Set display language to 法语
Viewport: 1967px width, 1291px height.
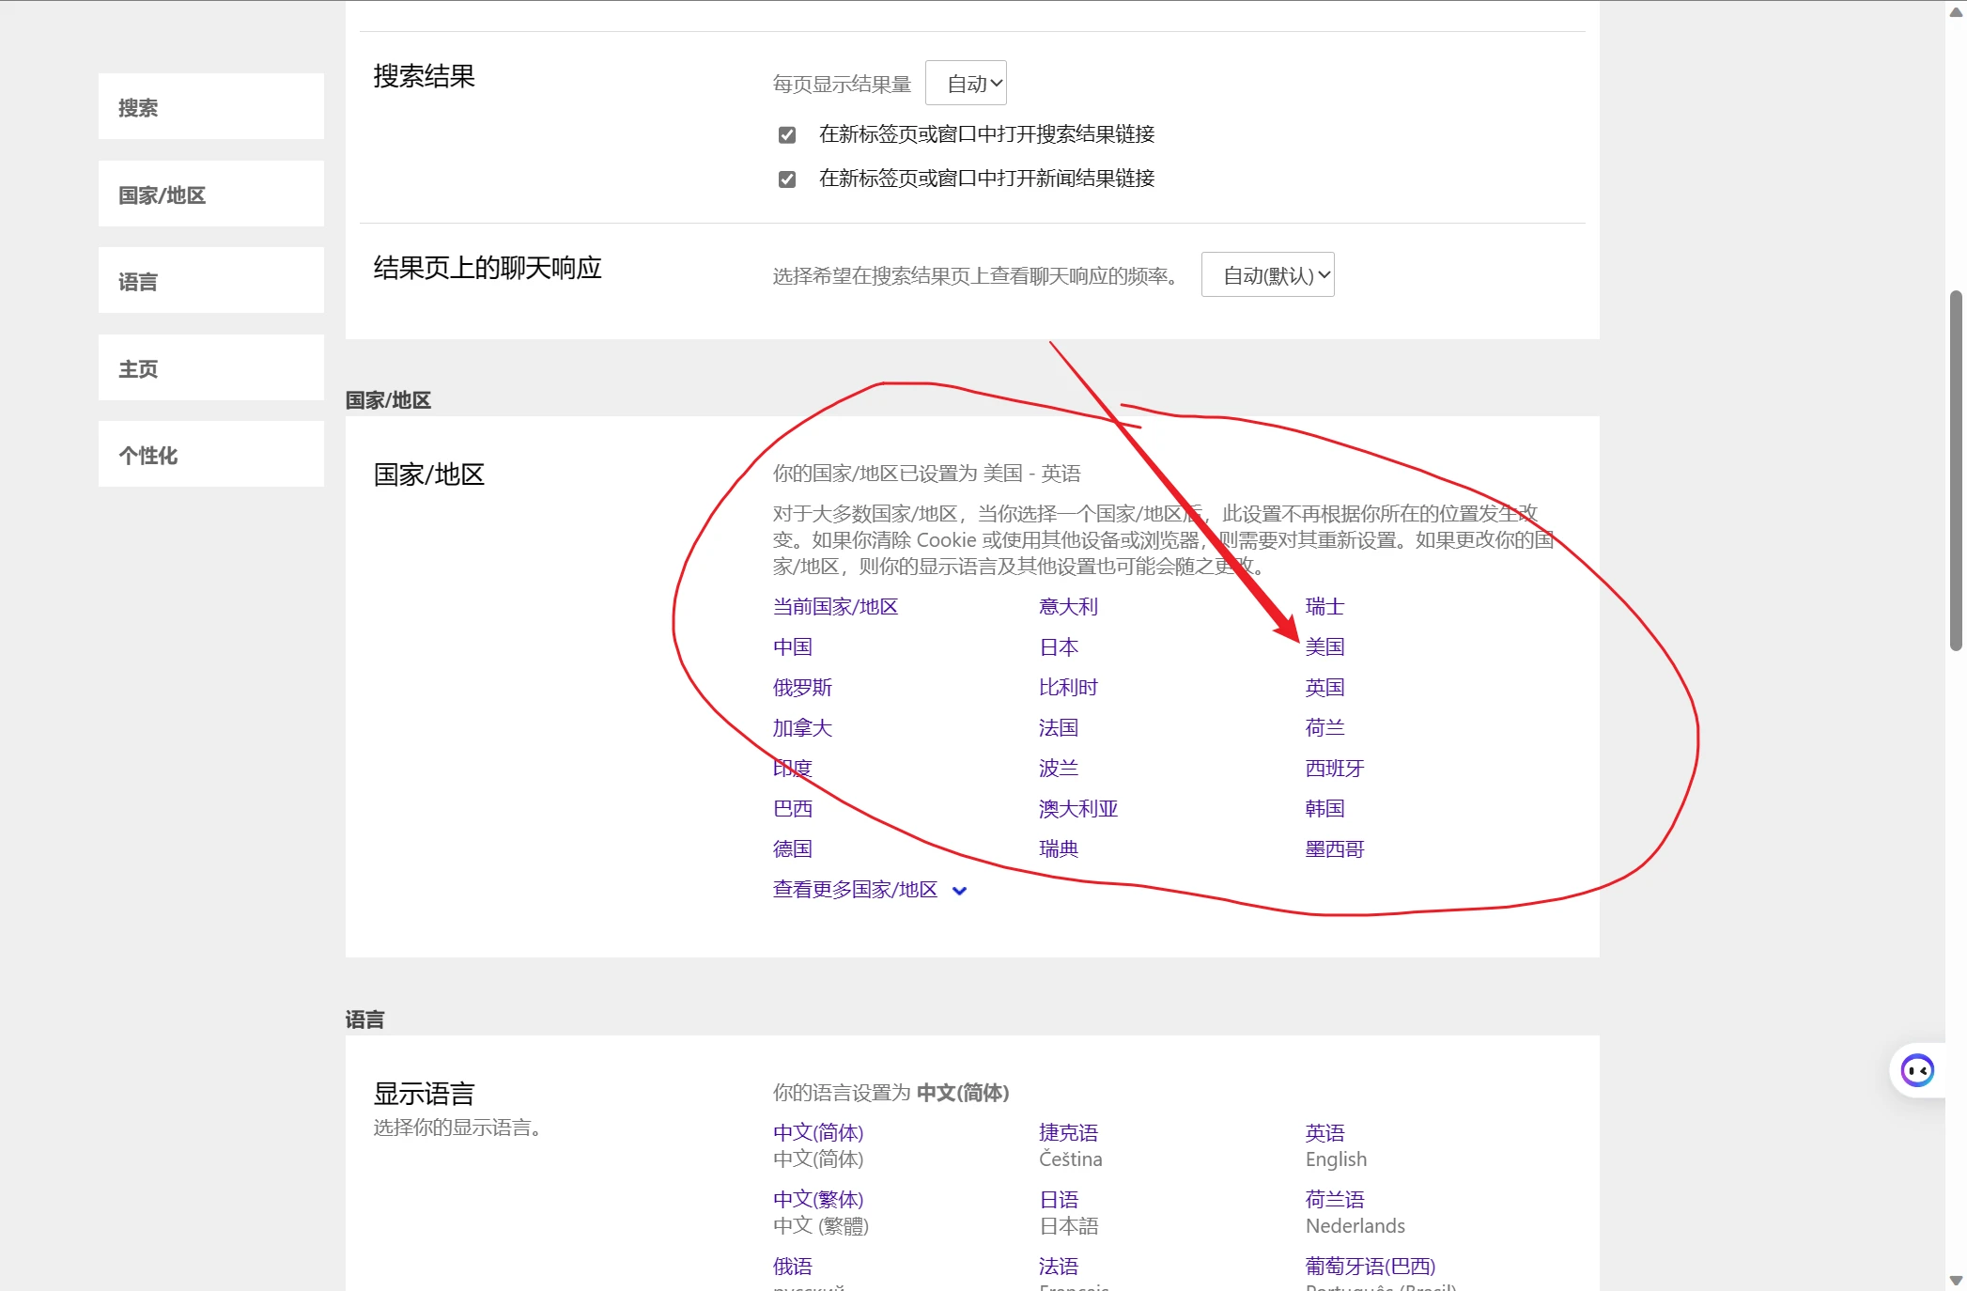tap(1059, 1267)
